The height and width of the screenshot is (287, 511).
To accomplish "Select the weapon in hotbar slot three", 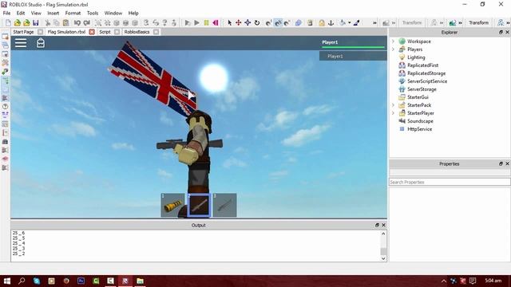I will (225, 205).
